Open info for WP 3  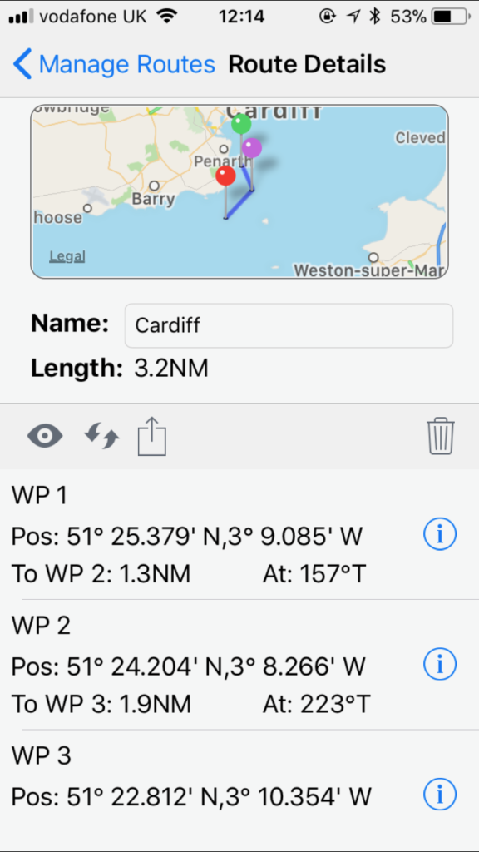(439, 795)
